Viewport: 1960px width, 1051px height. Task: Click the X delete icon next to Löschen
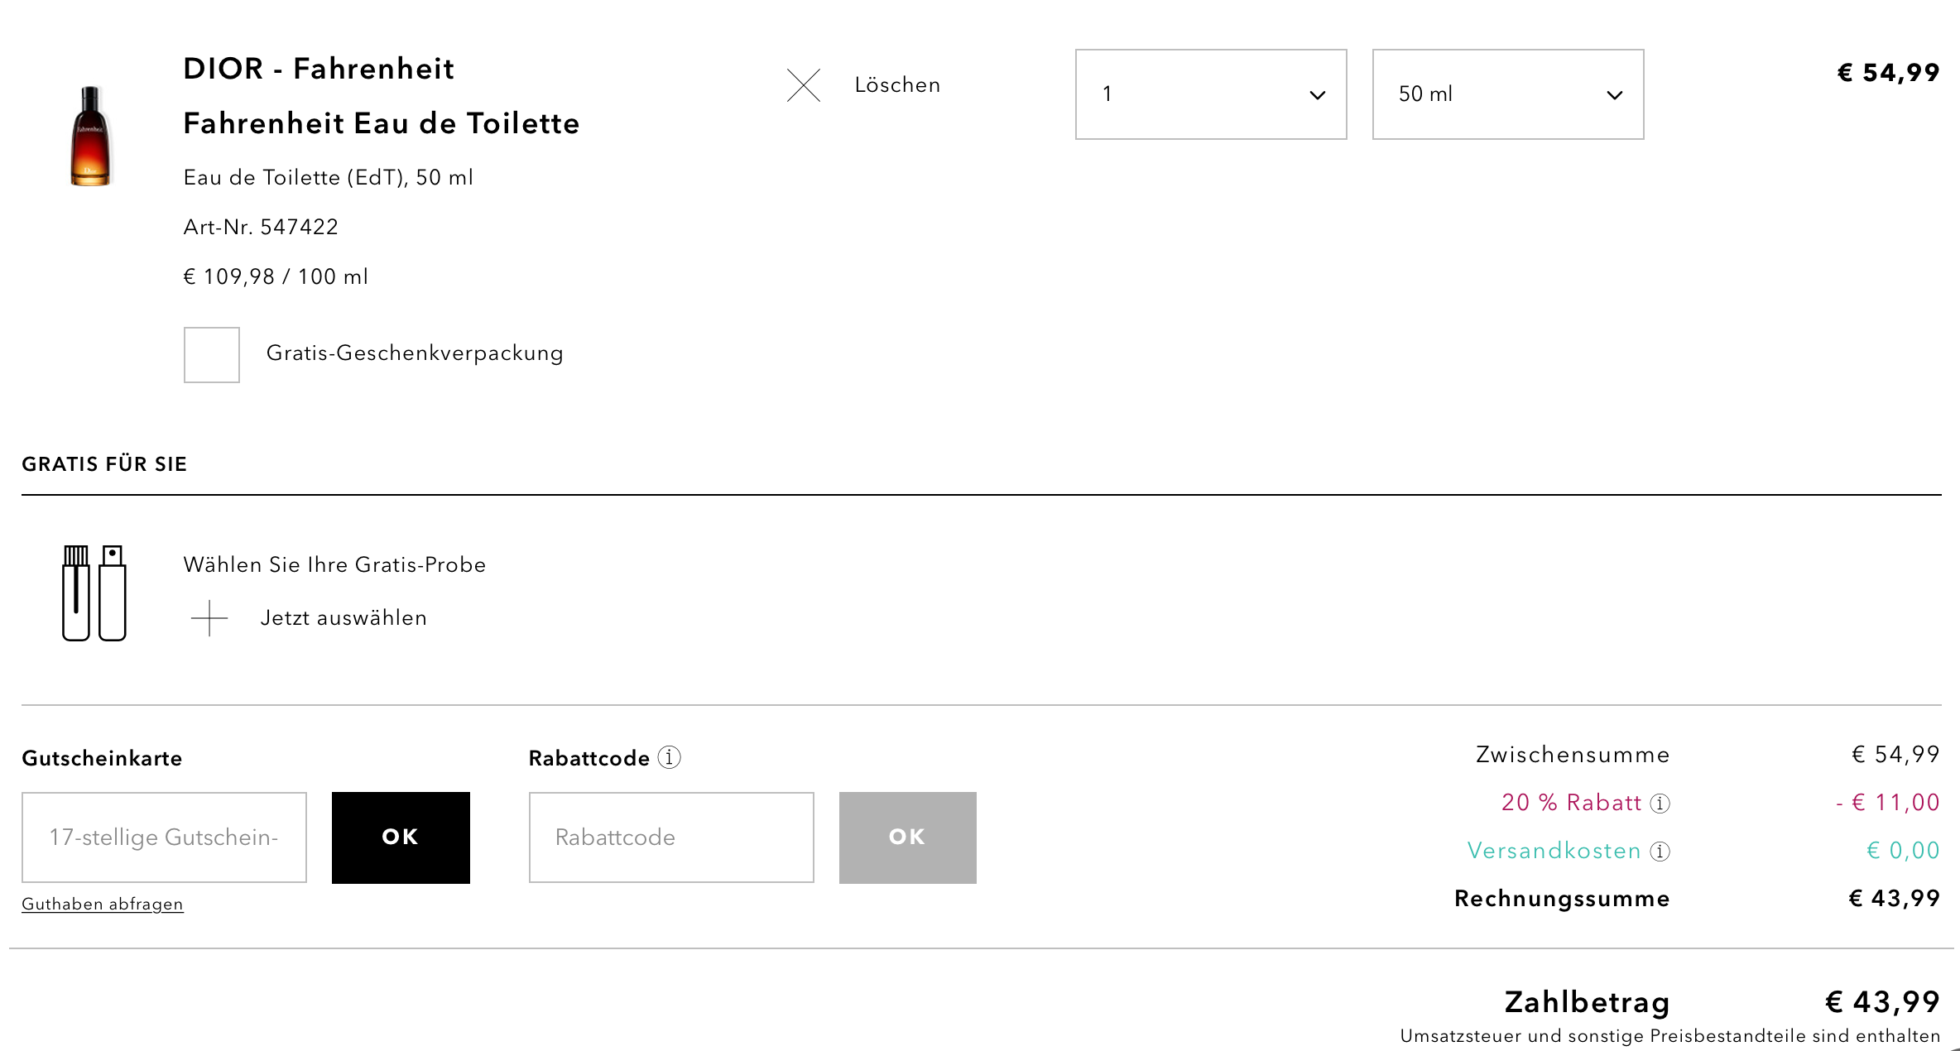click(803, 85)
